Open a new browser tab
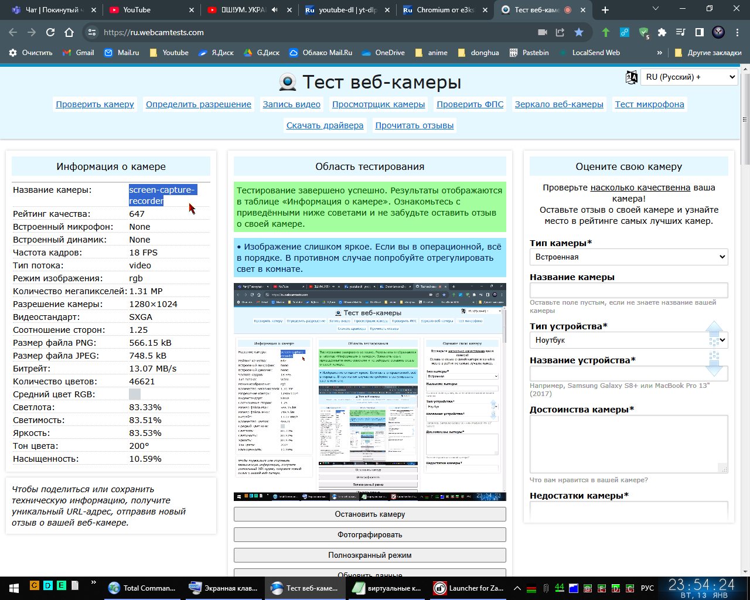This screenshot has width=750, height=600. tap(605, 10)
